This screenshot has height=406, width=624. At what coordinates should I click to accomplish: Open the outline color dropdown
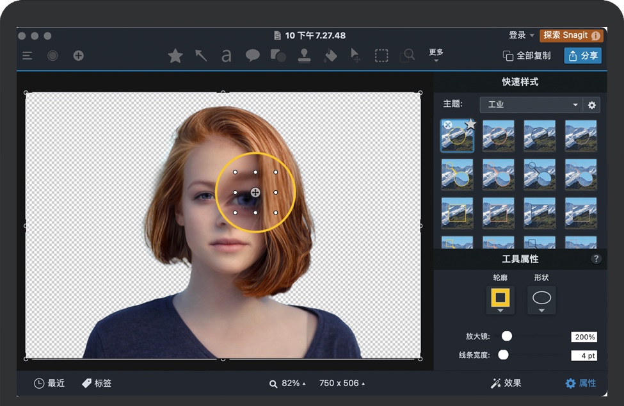500,300
